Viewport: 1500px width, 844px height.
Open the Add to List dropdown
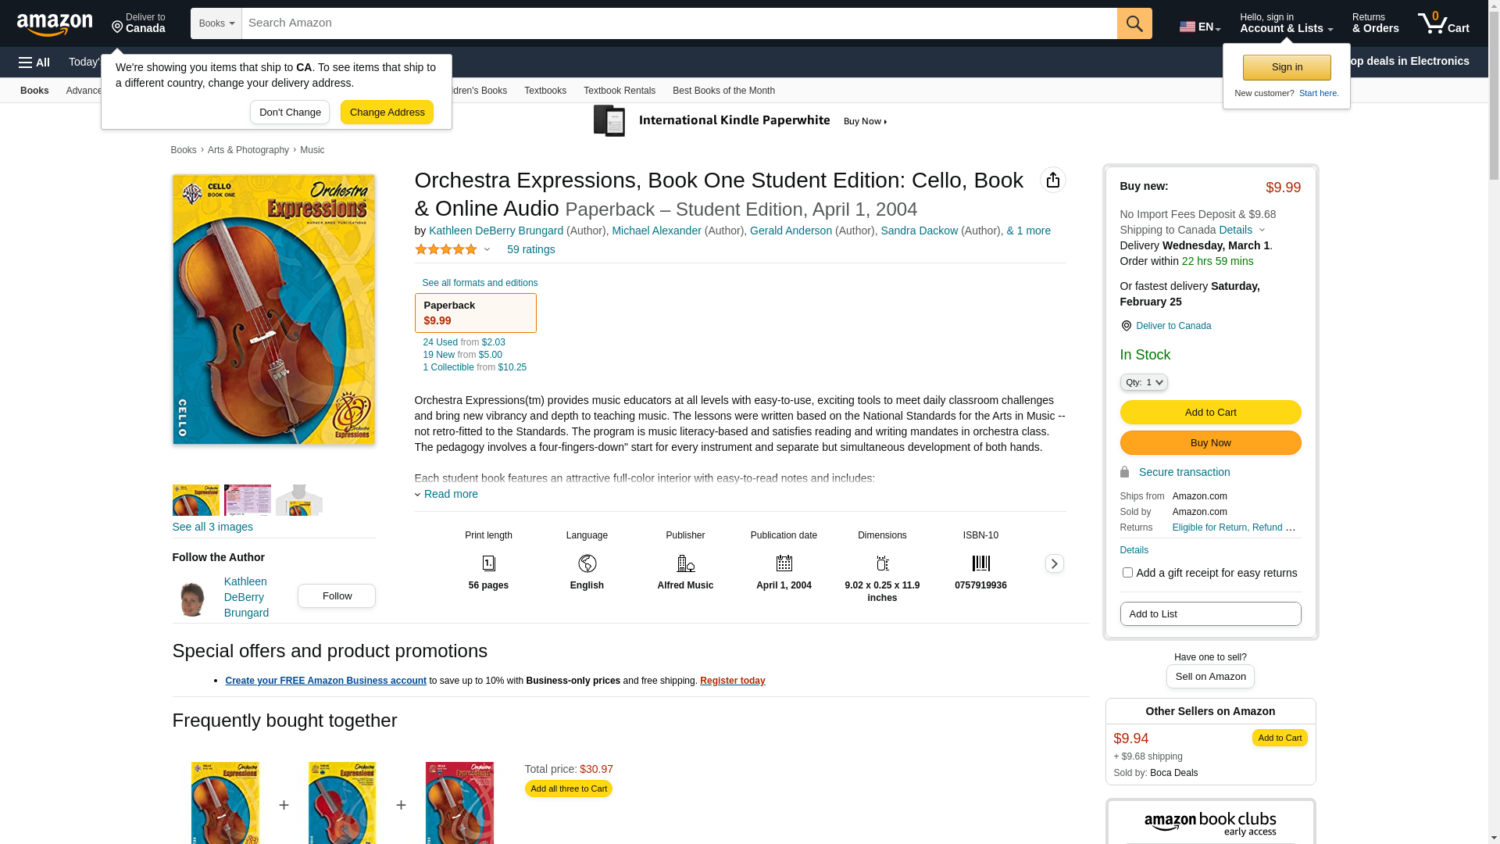click(x=1210, y=614)
